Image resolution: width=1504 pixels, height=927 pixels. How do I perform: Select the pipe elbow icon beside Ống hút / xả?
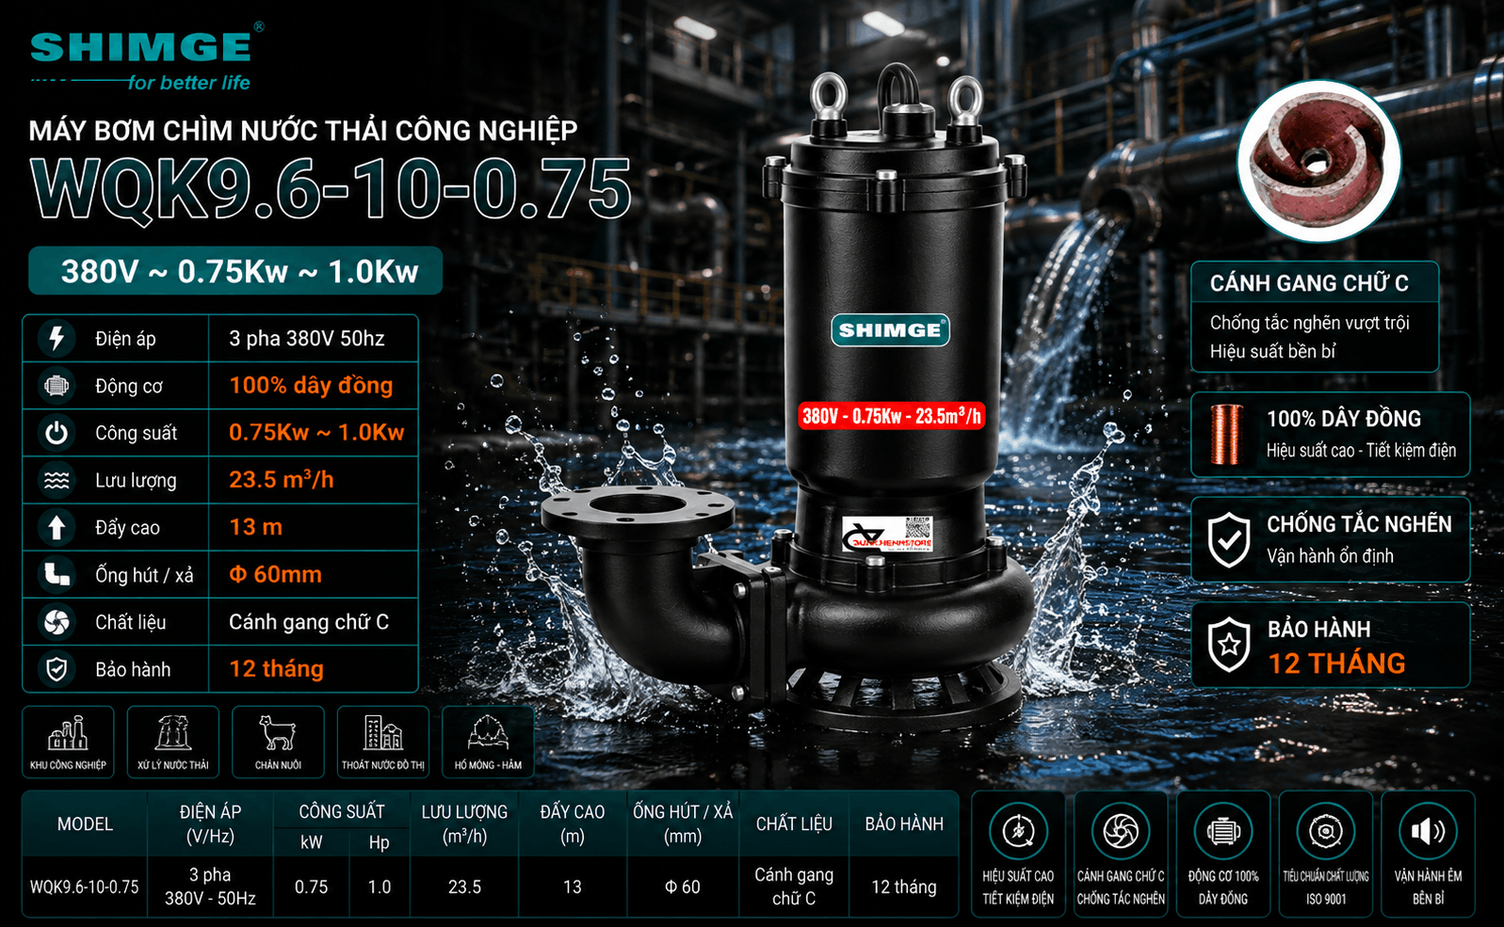[57, 574]
